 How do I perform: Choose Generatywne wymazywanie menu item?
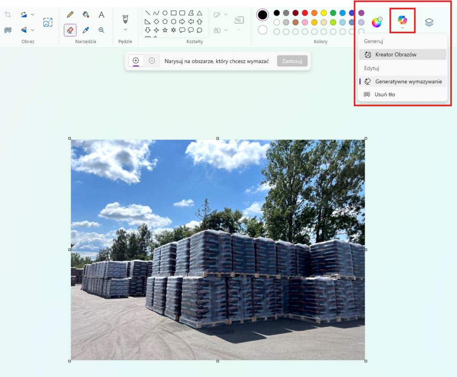(403, 82)
